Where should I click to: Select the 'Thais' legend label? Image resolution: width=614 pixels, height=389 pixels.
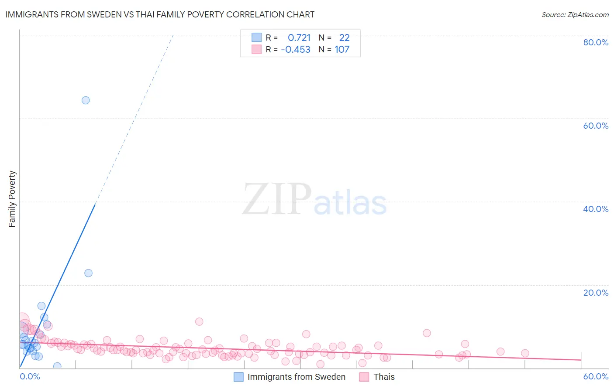[x=384, y=377]
